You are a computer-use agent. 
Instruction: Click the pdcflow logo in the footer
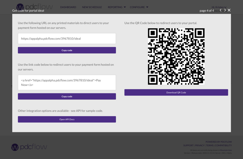tap(29, 147)
